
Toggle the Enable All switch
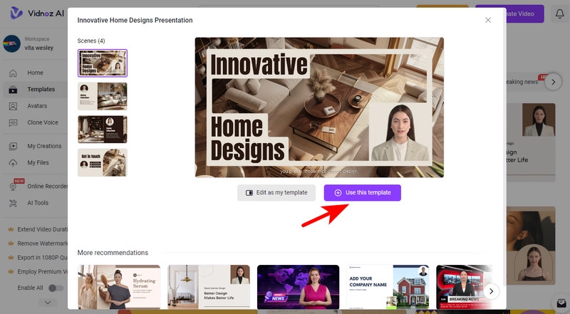[x=54, y=288]
